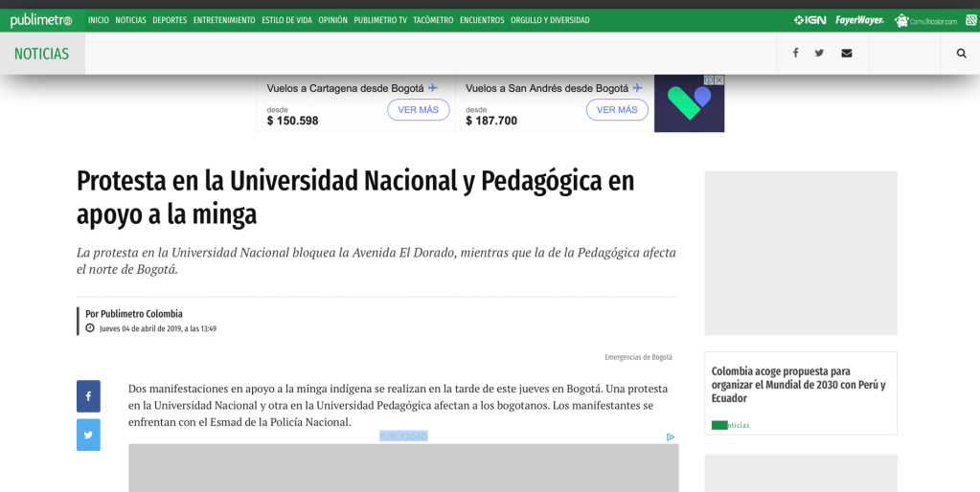
Task: Click the Comutricolor.com logo
Action: coord(925,20)
